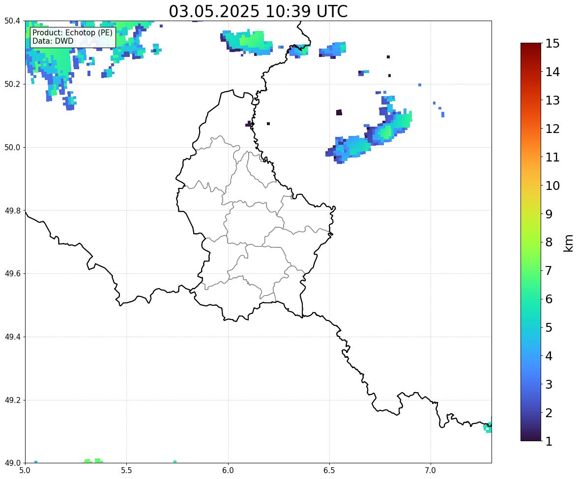
Task: Click the colorbar tick label 7
Action: point(549,270)
